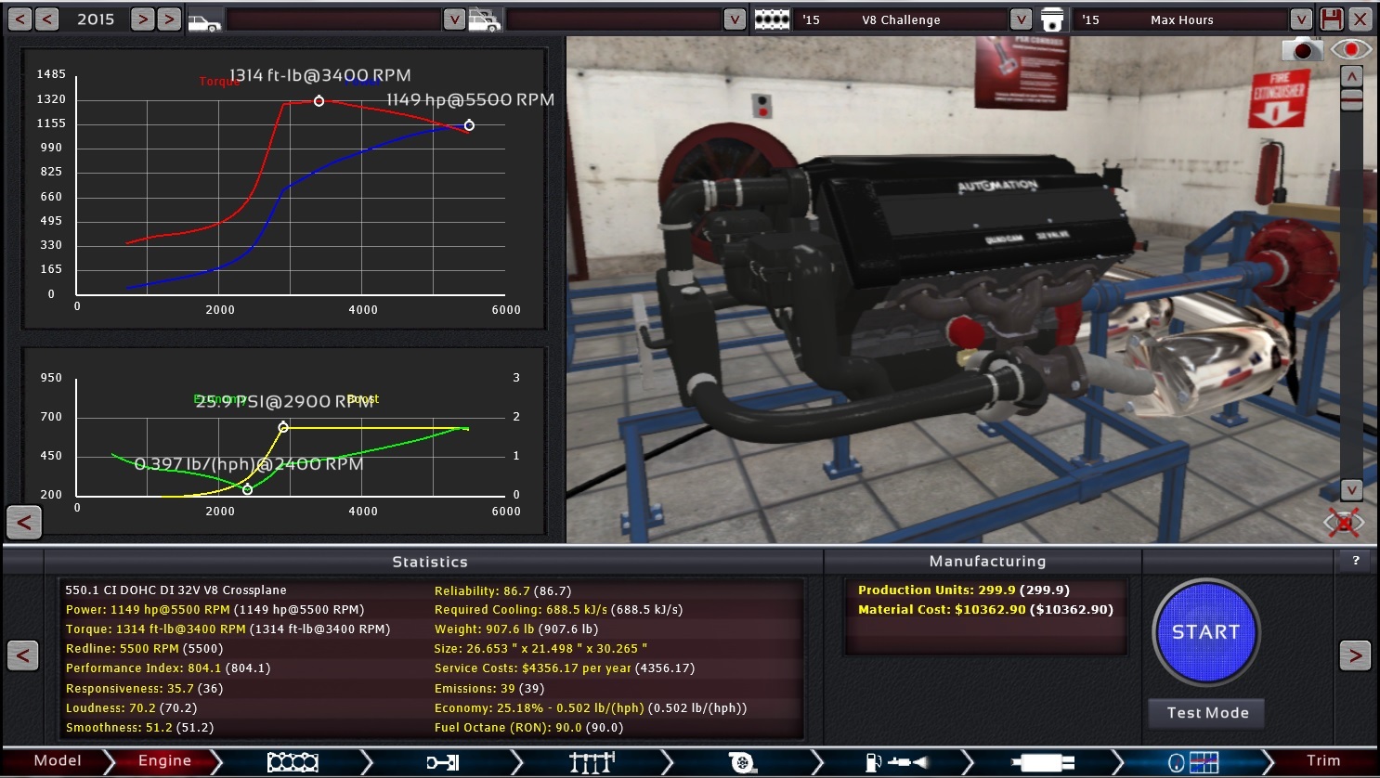The image size is (1380, 778).
Task: Open the turbocharger aspiration step
Action: coord(742,762)
